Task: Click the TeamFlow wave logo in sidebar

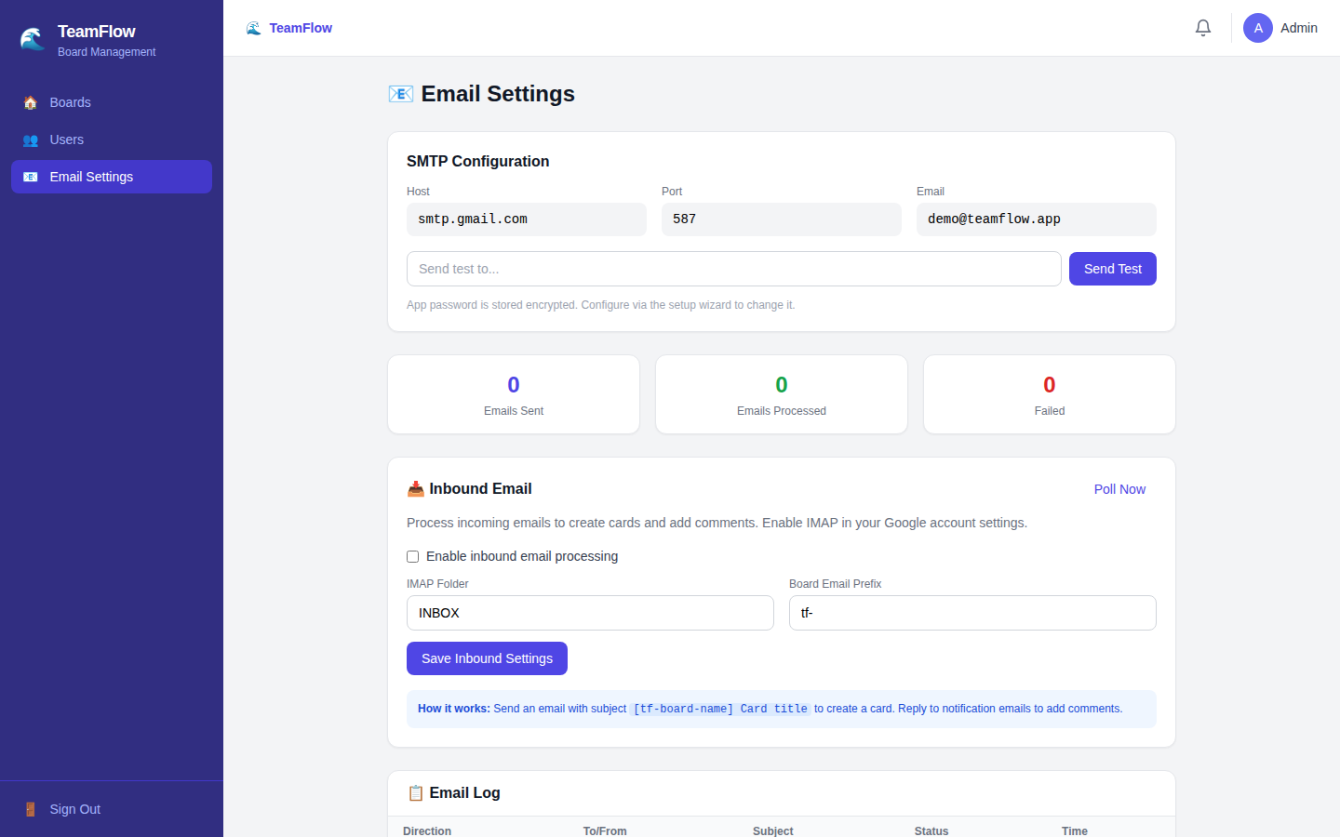Action: point(32,38)
